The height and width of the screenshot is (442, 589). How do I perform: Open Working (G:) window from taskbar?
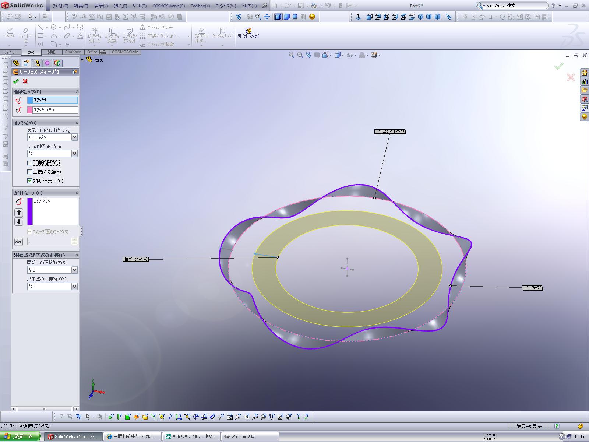[250, 436]
